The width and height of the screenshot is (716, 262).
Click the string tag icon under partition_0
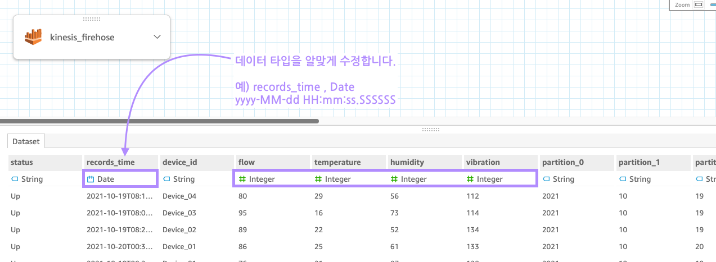point(546,179)
